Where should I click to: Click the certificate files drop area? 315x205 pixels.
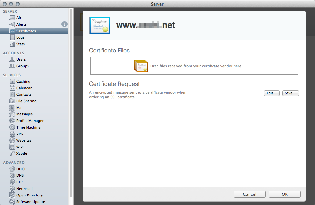click(x=194, y=66)
